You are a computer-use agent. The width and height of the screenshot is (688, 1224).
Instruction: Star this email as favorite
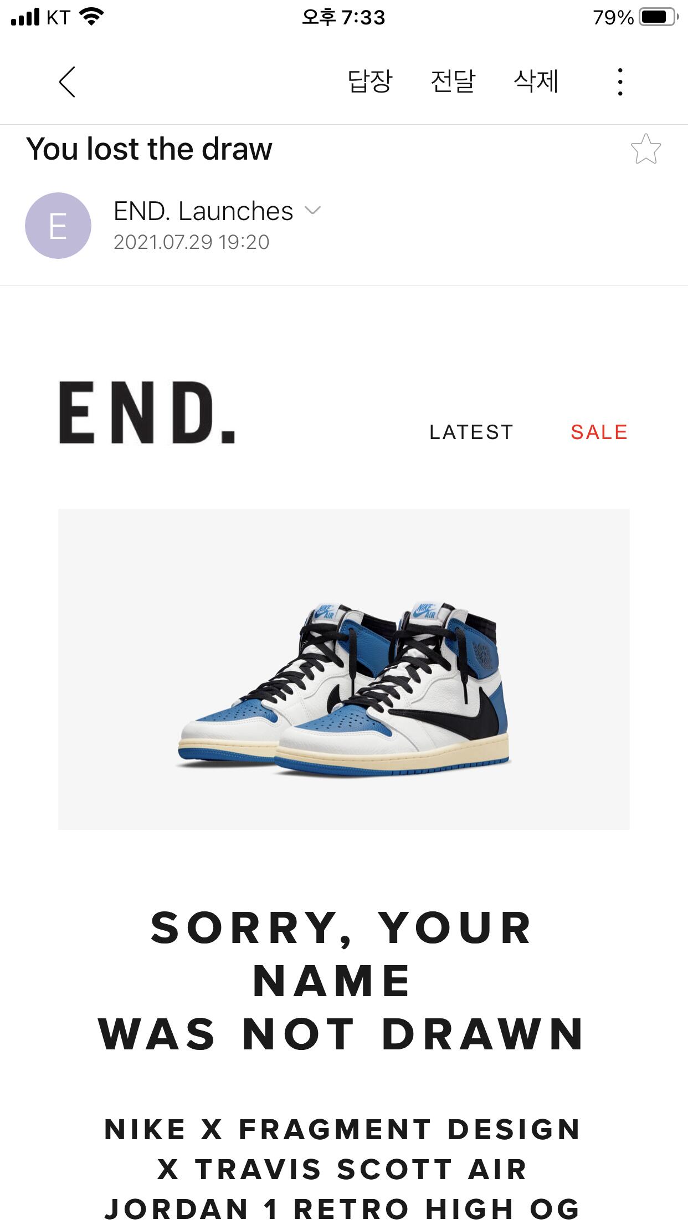tap(645, 149)
